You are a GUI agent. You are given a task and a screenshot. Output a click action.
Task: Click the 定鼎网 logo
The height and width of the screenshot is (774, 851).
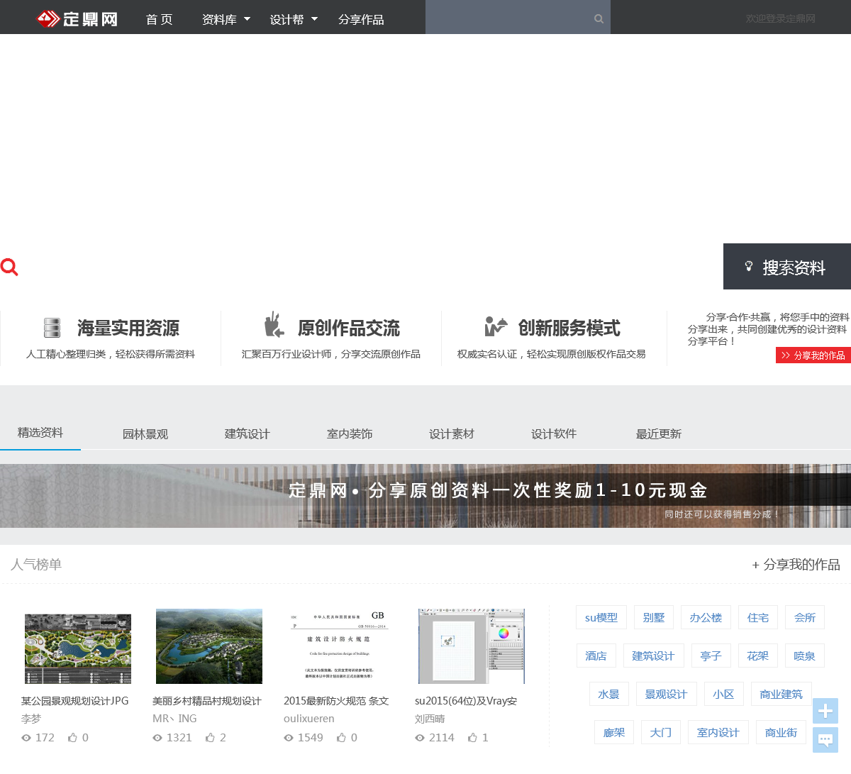coord(77,19)
